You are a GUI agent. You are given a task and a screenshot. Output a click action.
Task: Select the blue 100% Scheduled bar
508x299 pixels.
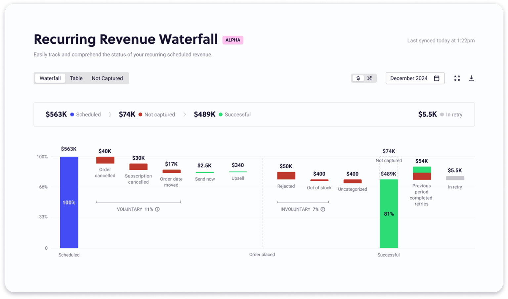[x=69, y=202]
